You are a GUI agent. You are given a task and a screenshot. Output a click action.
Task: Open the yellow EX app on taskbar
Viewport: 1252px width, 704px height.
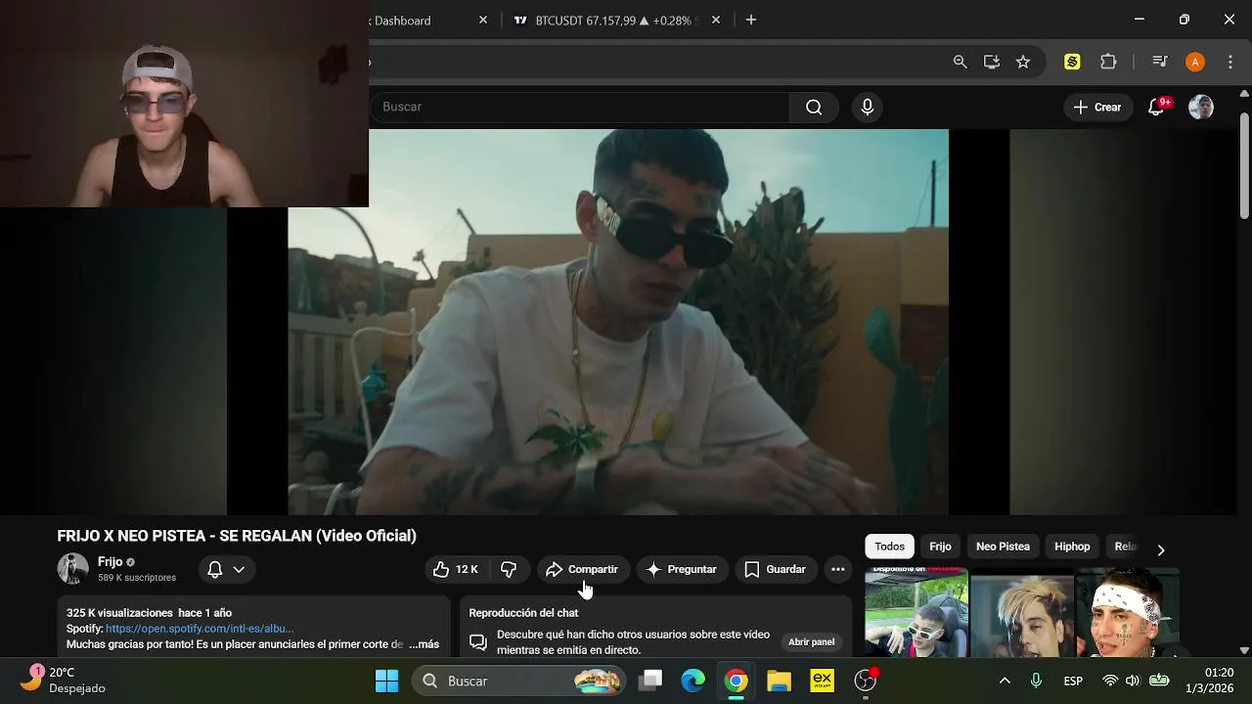(x=822, y=681)
